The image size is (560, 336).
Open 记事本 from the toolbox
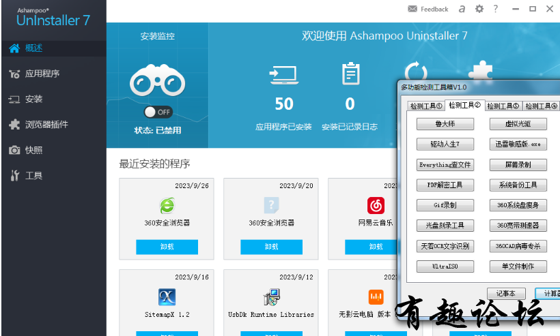coord(506,294)
